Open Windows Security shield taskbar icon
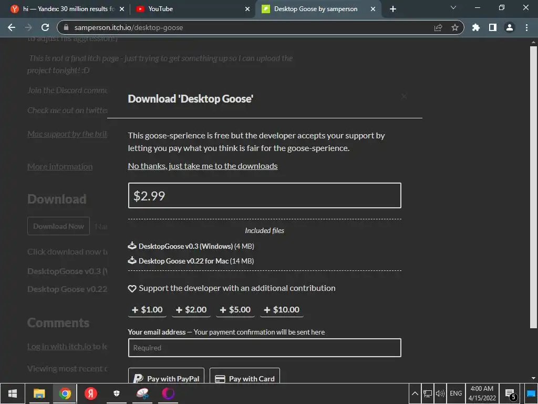538x404 pixels. 117,393
